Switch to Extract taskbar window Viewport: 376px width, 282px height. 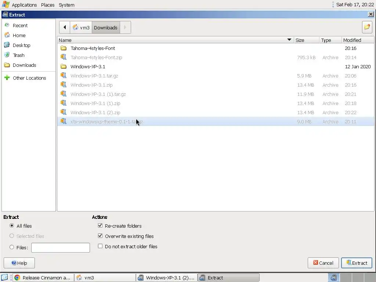click(228, 278)
